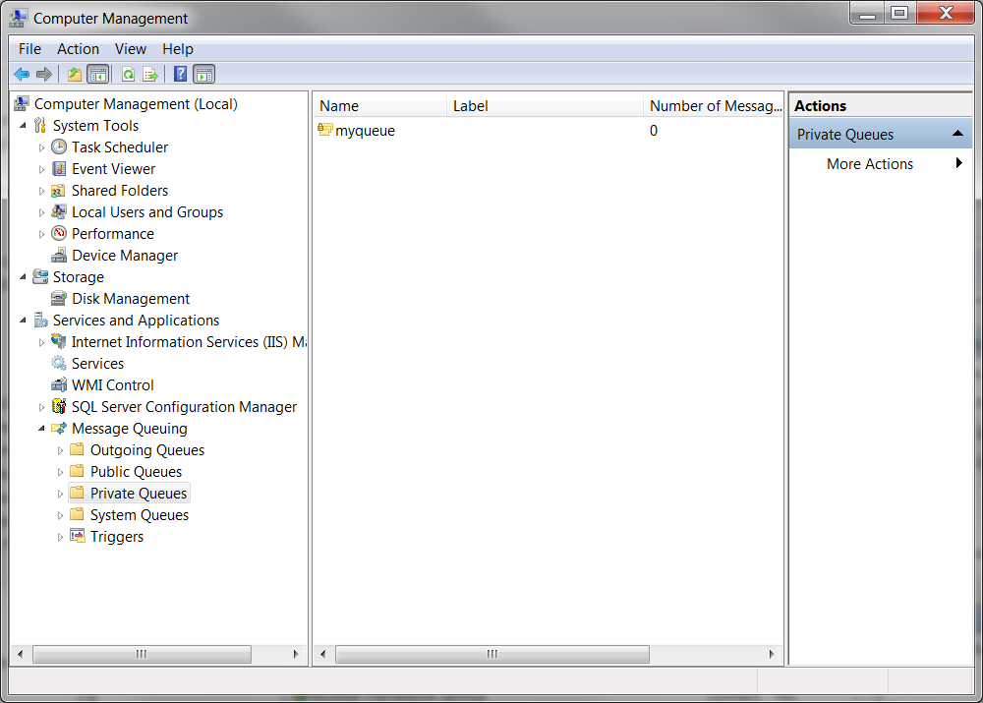The height and width of the screenshot is (703, 983).
Task: Click the SQL Server Configuration Manager icon
Action: tap(59, 406)
